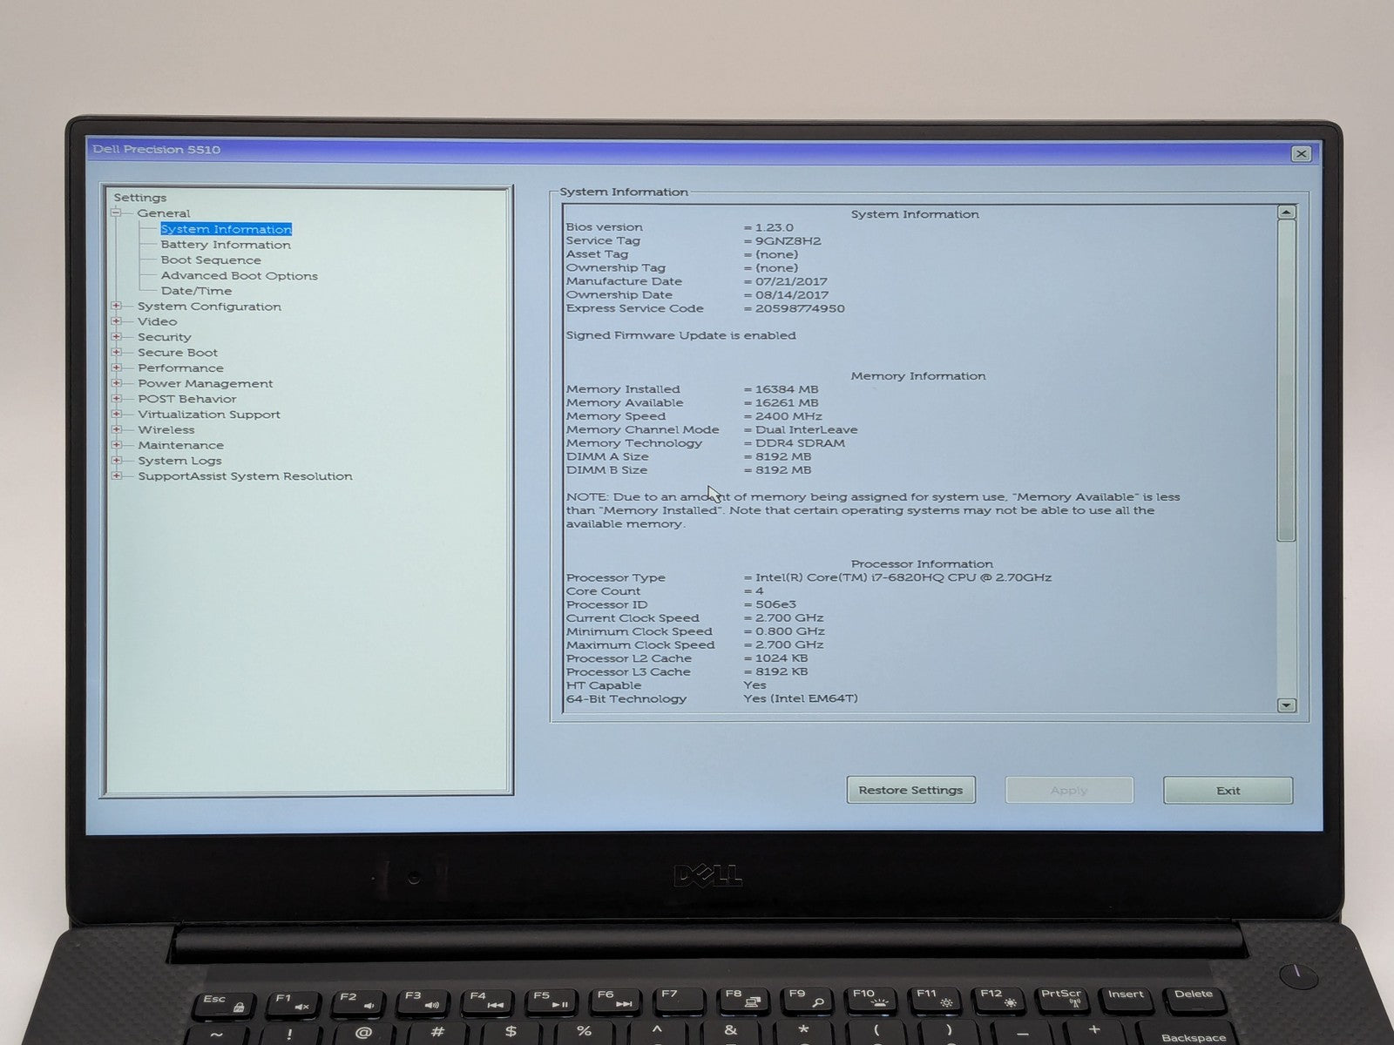Click the Processor ID value 506e3
1394x1045 pixels.
775,604
